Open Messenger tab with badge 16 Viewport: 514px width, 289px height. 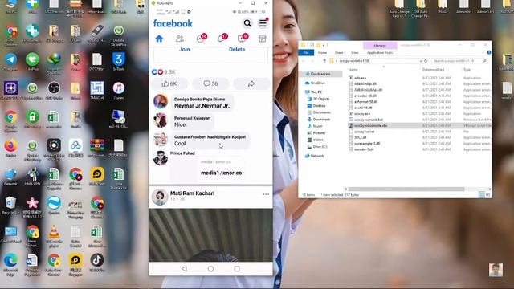201,39
